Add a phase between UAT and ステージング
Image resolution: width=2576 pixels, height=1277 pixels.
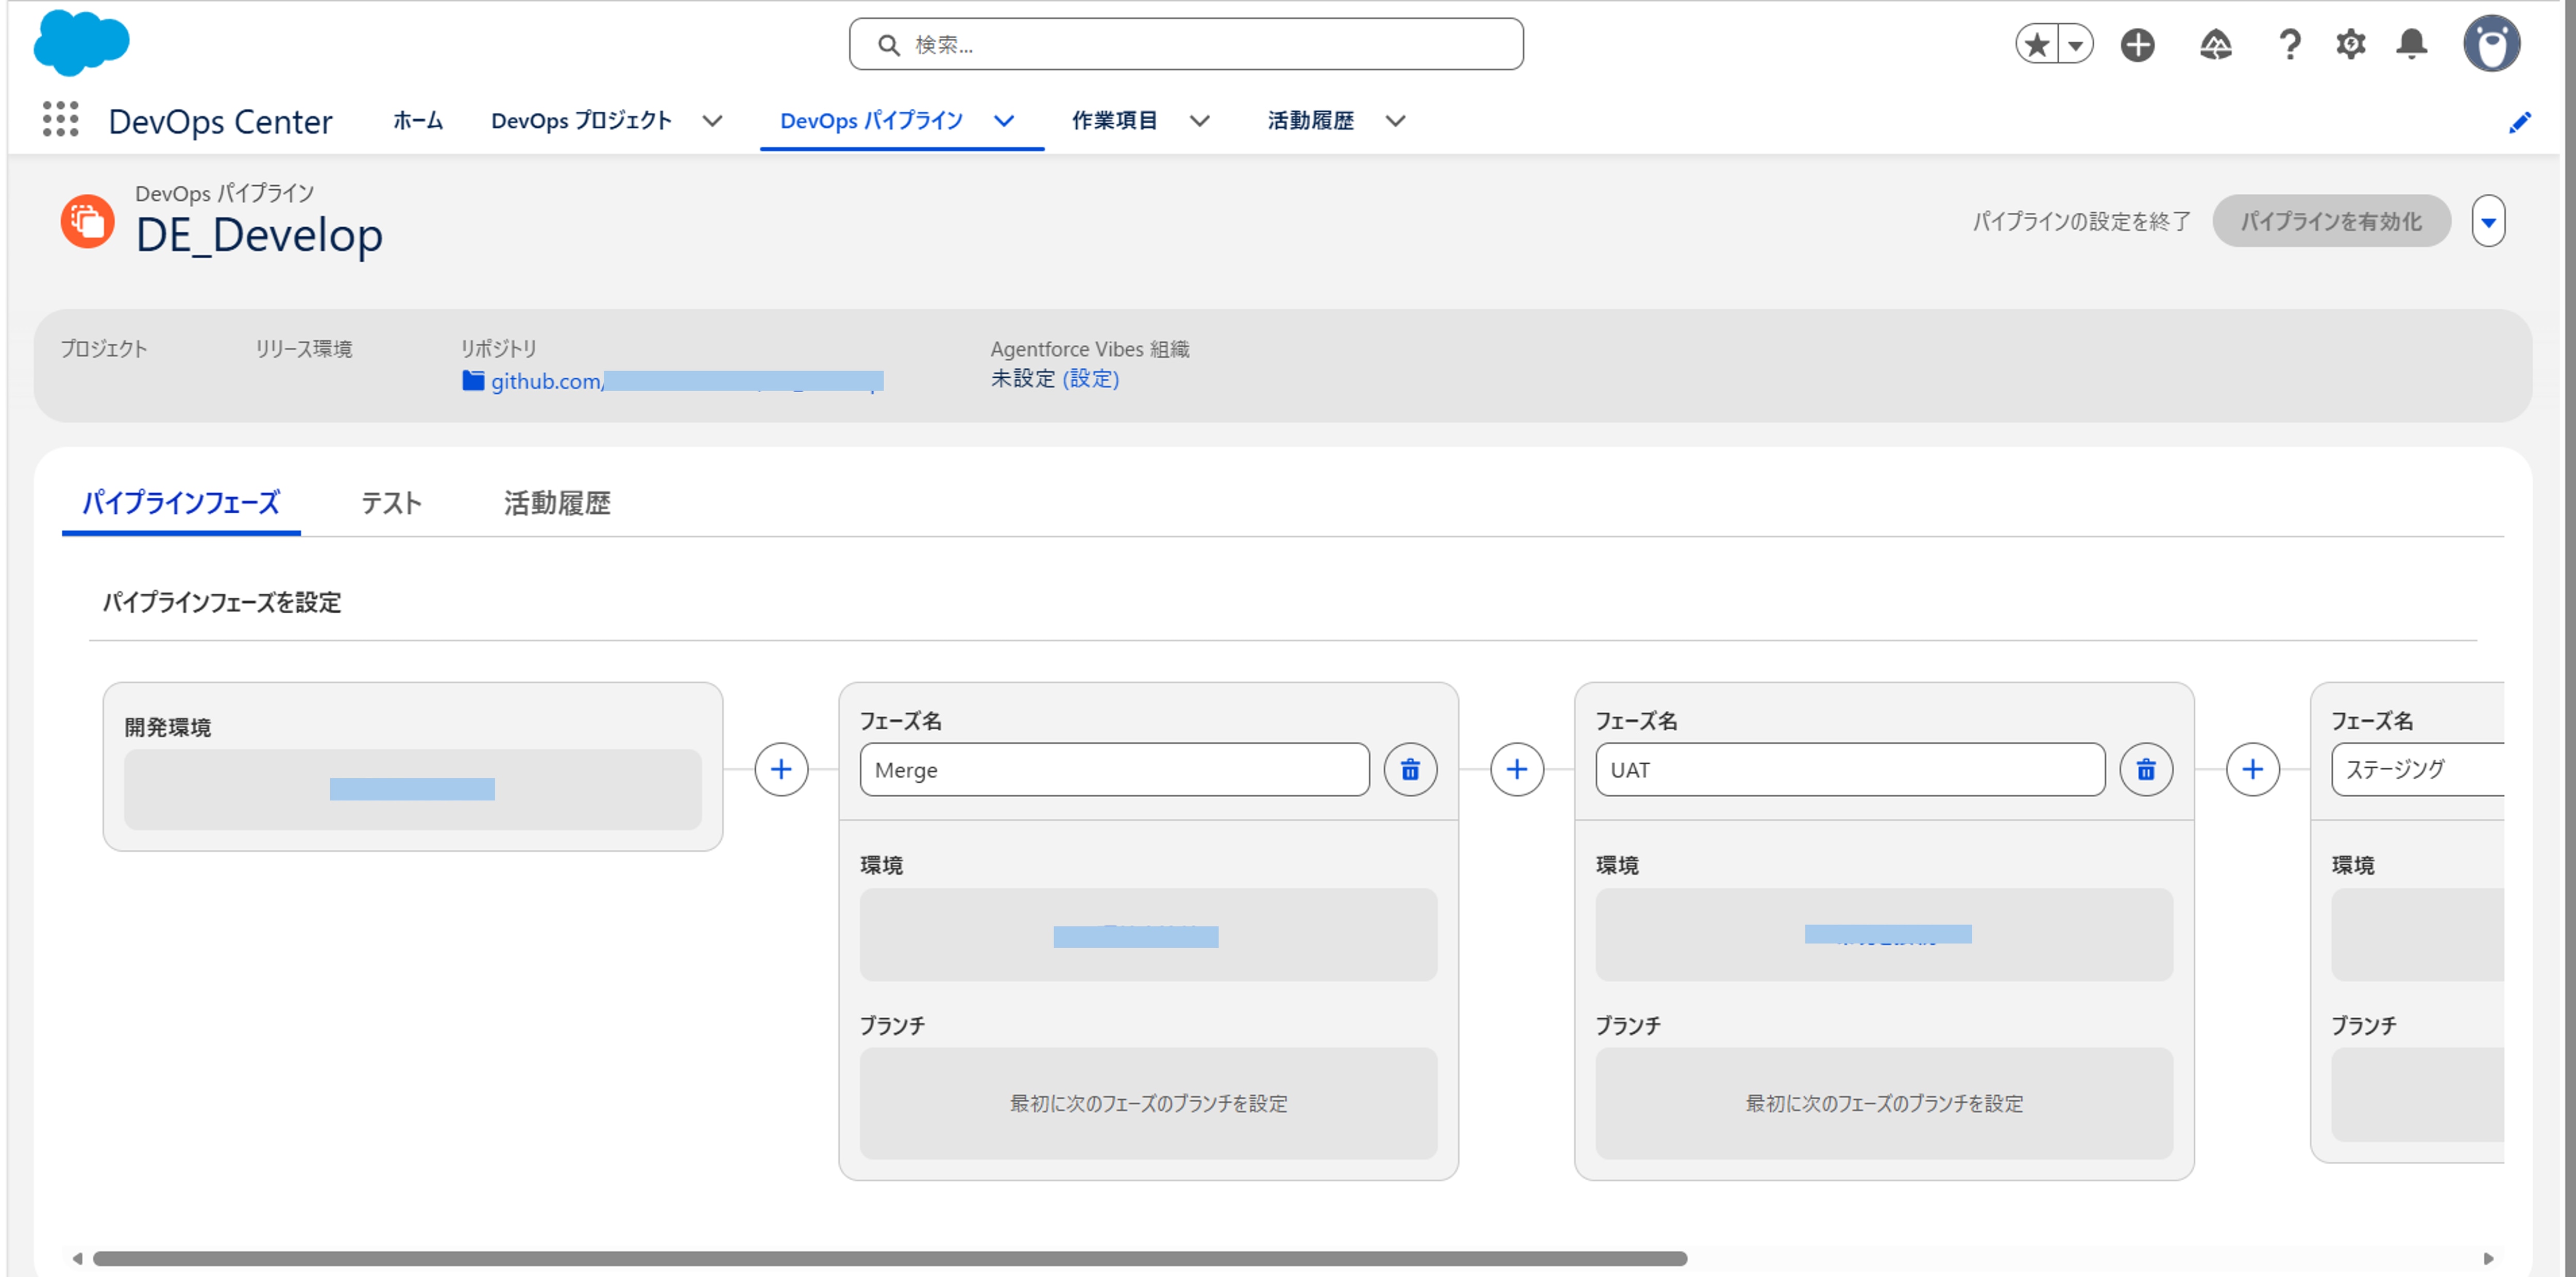click(2253, 769)
